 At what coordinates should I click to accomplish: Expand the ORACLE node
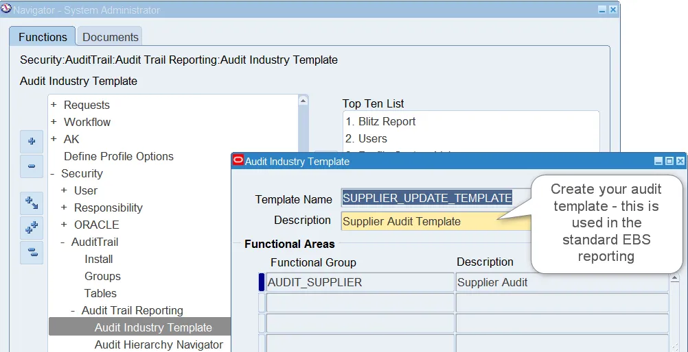(64, 225)
